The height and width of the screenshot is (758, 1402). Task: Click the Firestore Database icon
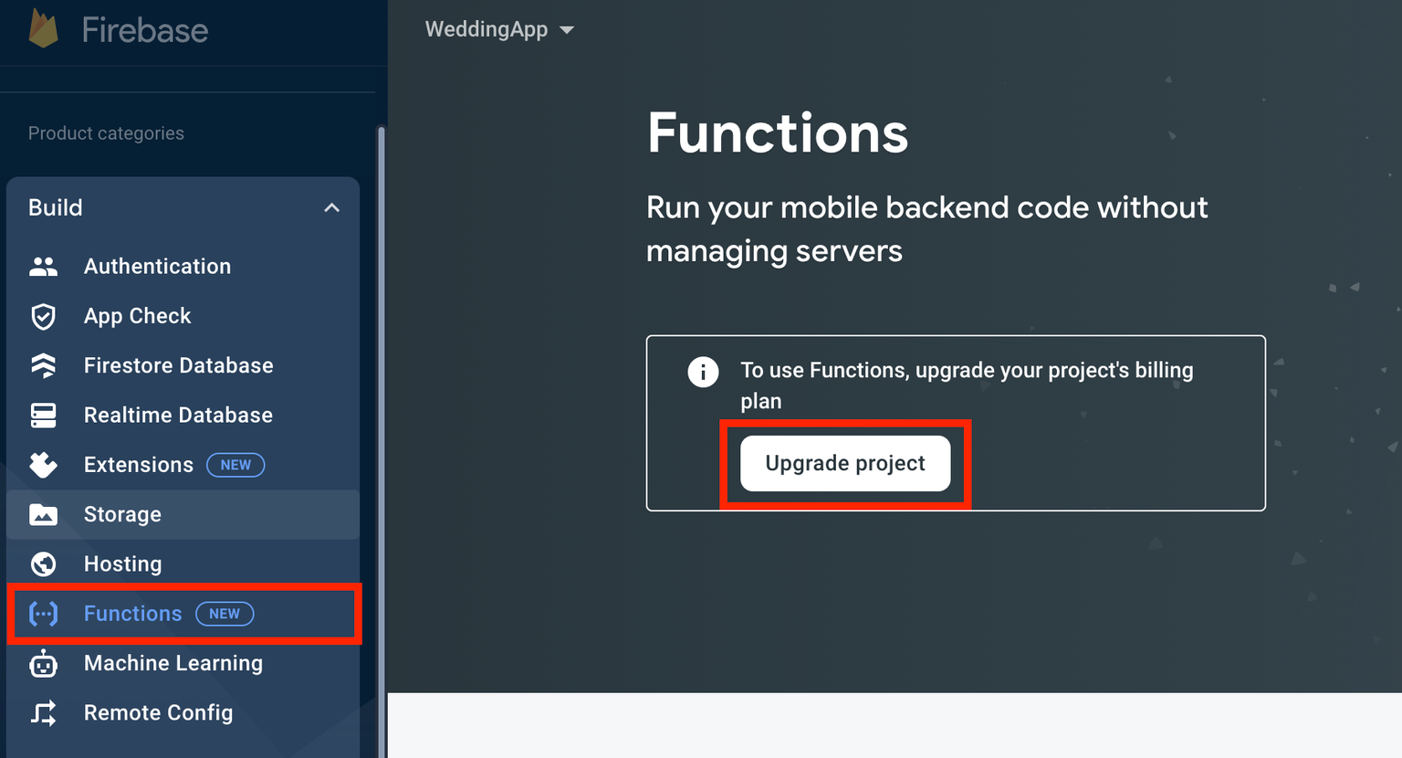pos(43,365)
